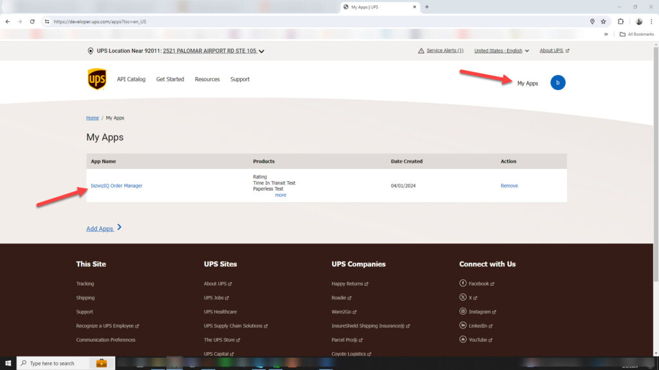Open the Support link in the footer
The width and height of the screenshot is (659, 370).
84,312
